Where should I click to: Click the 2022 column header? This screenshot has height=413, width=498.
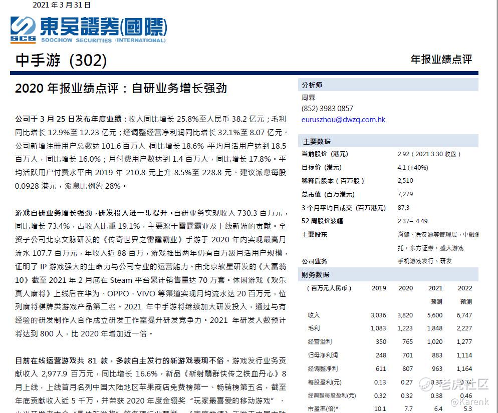point(464,288)
